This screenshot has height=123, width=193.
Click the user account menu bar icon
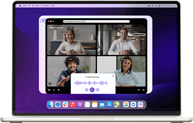tap(160, 6)
